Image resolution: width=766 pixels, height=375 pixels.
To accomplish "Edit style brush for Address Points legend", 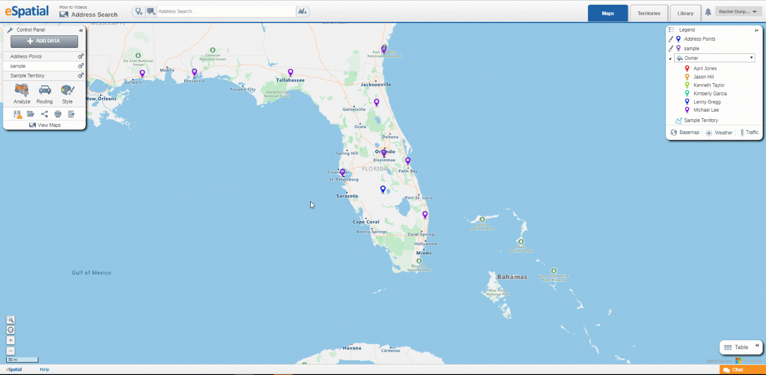I will (x=671, y=39).
